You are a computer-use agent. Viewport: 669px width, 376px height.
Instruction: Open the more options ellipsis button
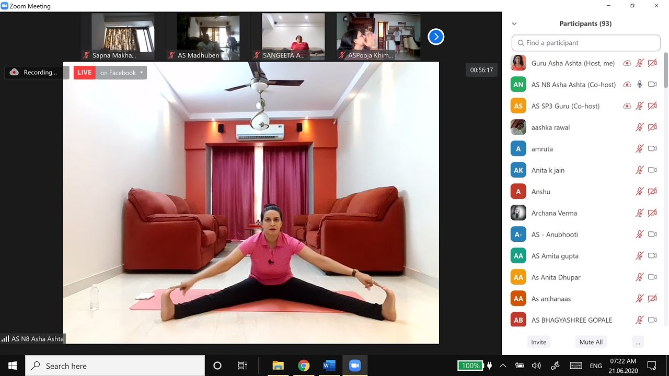637,342
